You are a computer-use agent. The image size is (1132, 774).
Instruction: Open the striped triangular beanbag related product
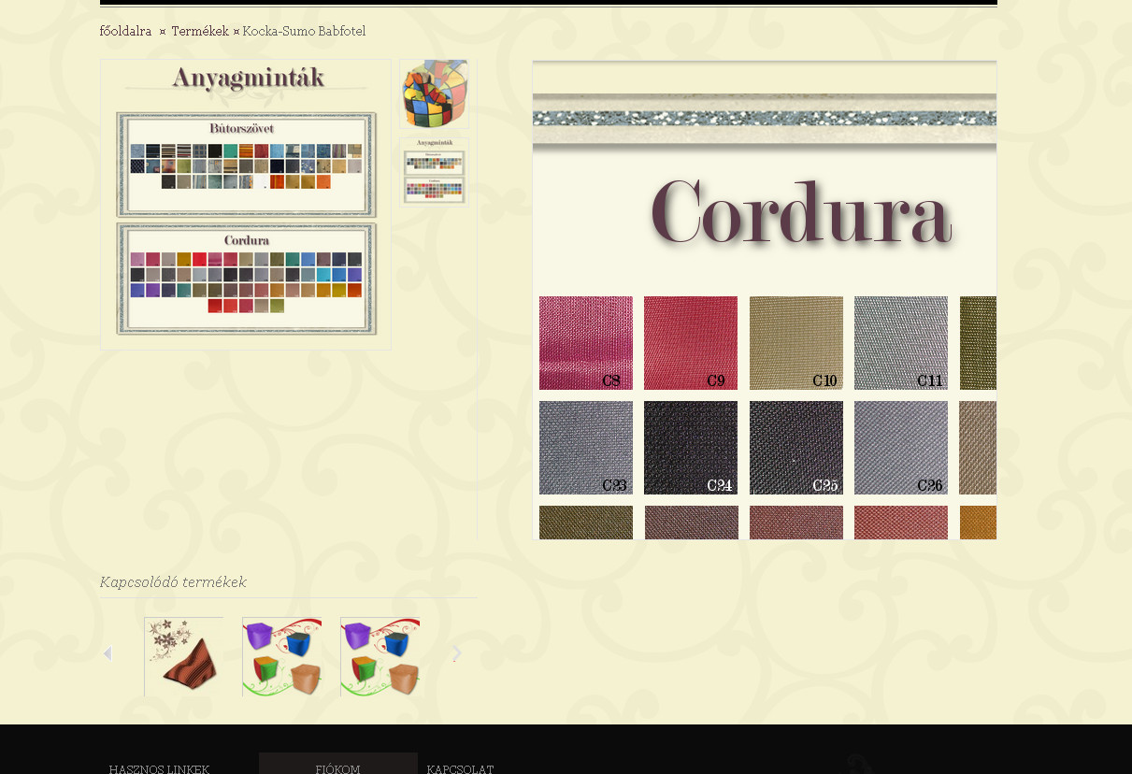[x=184, y=656]
